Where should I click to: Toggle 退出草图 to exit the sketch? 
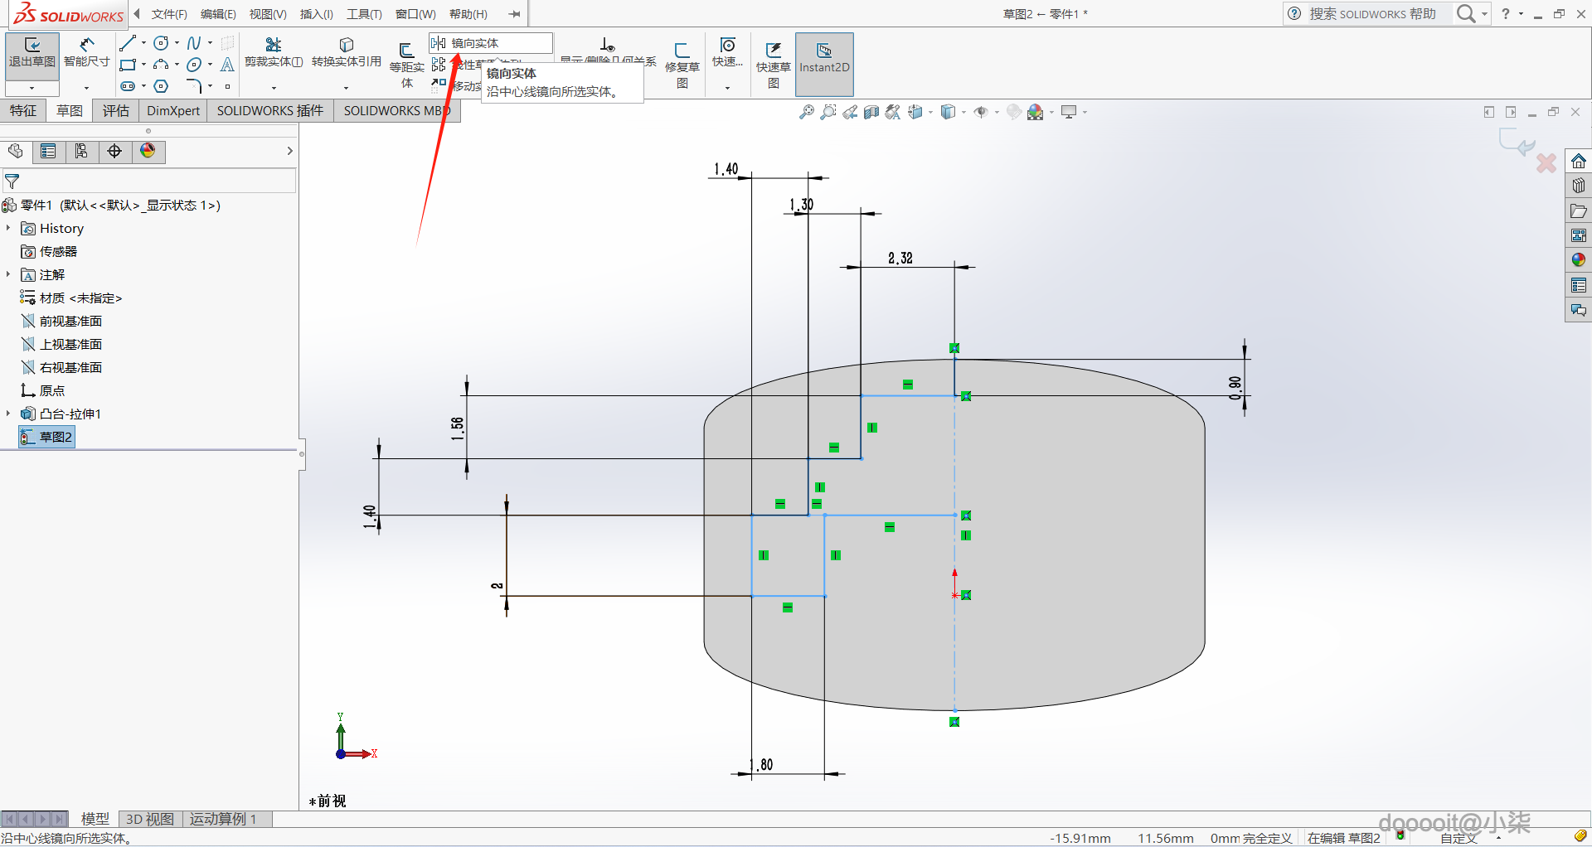(x=32, y=51)
